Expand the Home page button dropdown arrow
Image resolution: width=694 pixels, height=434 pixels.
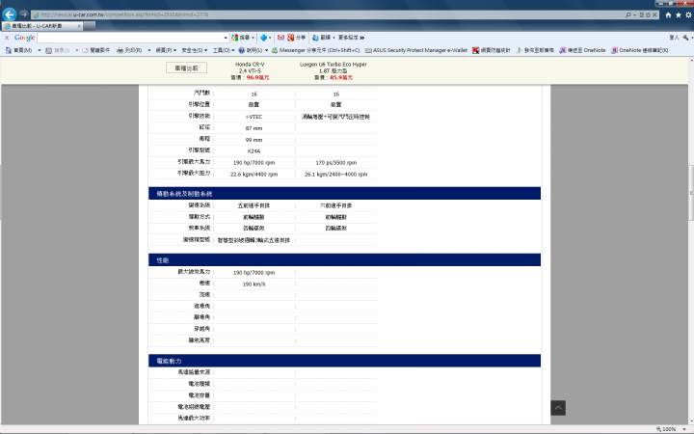coord(39,50)
